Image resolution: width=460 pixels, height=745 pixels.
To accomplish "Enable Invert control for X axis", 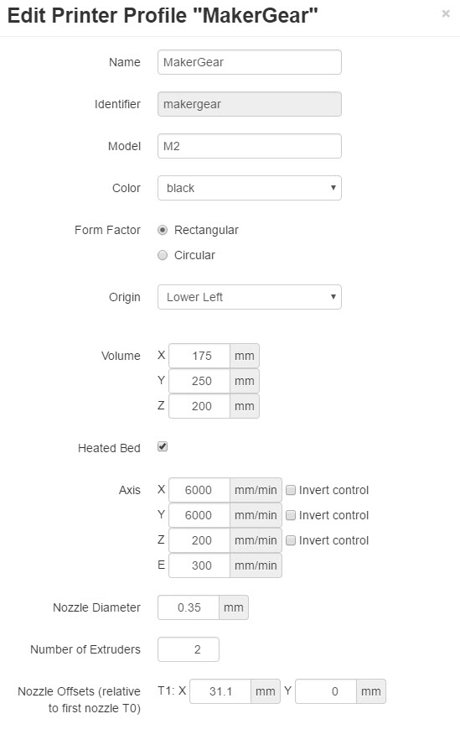I will (x=291, y=490).
